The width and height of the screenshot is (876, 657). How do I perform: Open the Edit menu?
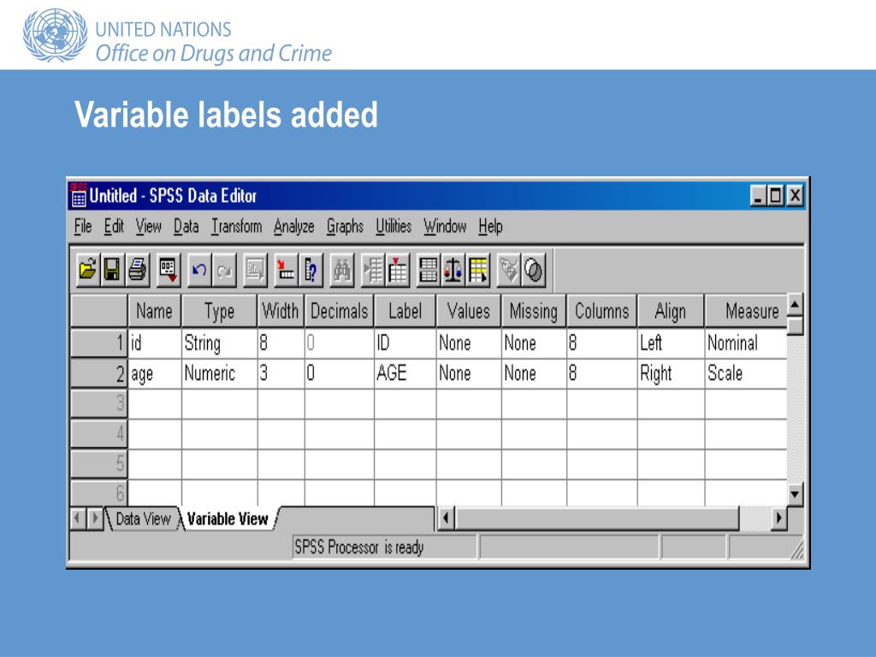click(x=114, y=226)
